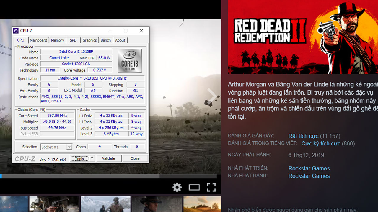Open the SPD tab
Screen dimensions: 378x212
pos(73,40)
